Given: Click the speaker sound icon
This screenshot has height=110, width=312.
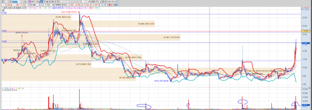Looking at the screenshot, I should pos(26,2).
